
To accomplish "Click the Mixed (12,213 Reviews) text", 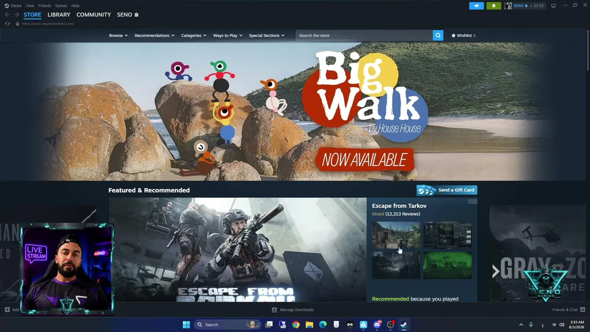I will tap(396, 214).
